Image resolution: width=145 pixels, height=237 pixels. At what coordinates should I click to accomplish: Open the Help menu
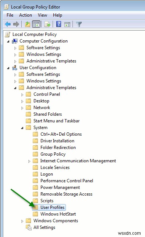57,15
